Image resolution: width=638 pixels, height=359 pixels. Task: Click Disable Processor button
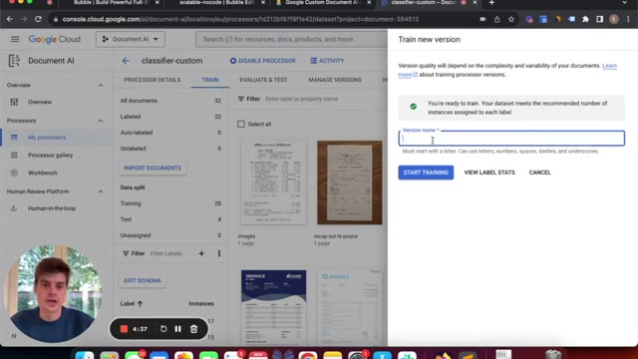click(263, 61)
